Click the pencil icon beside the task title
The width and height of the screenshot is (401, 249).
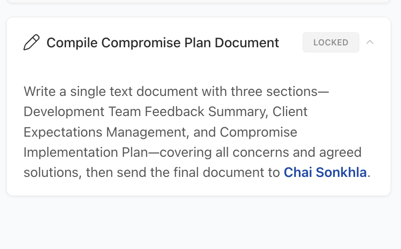[x=31, y=43]
